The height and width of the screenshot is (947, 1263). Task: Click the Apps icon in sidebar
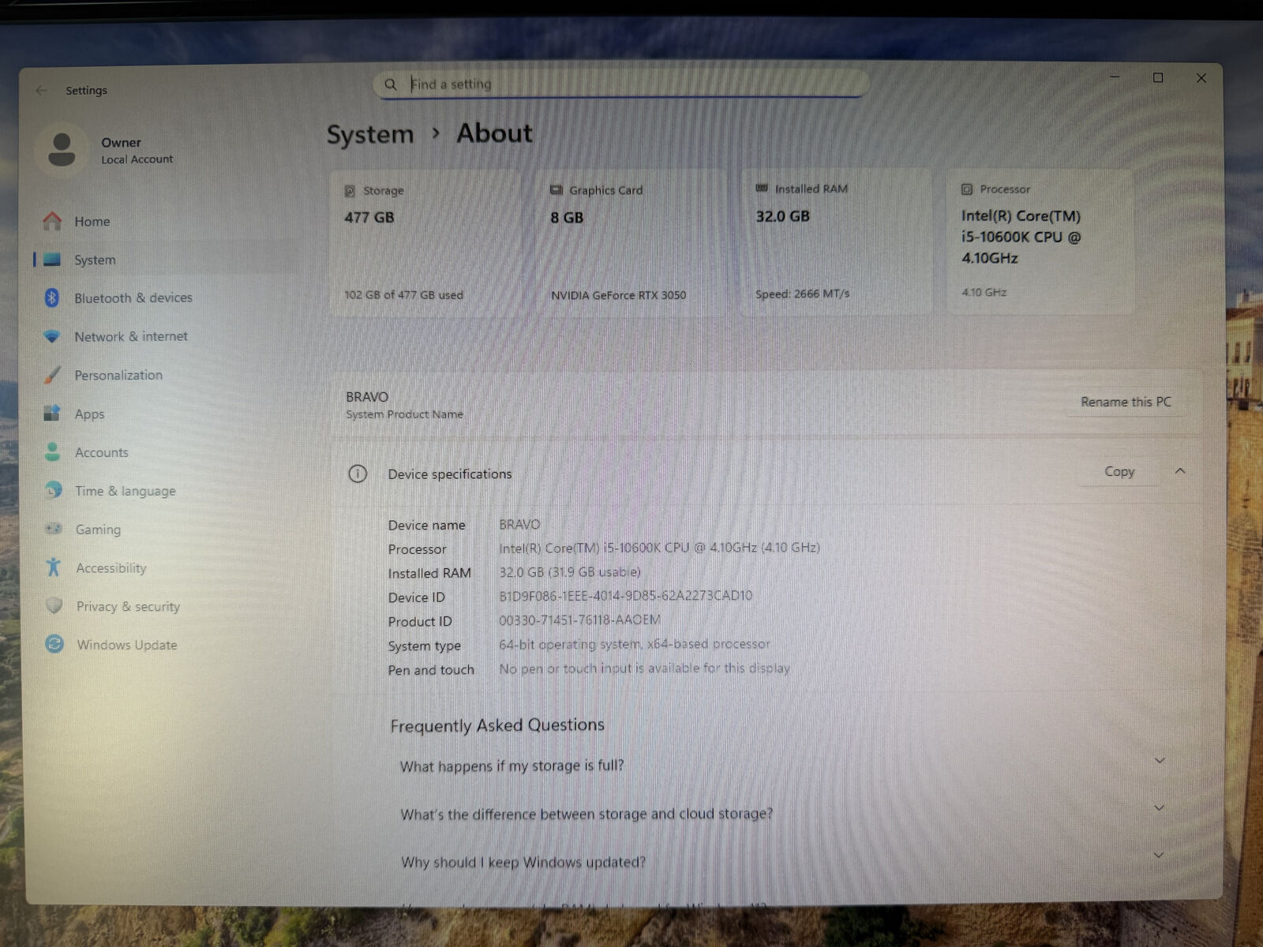(x=52, y=414)
